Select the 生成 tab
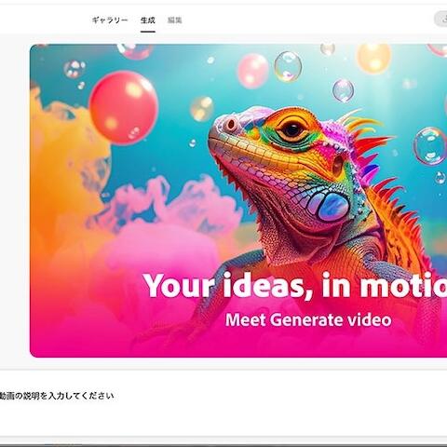The width and height of the screenshot is (447, 447). click(148, 20)
